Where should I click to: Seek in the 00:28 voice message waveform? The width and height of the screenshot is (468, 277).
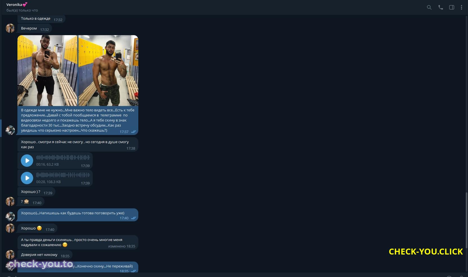tap(63, 175)
